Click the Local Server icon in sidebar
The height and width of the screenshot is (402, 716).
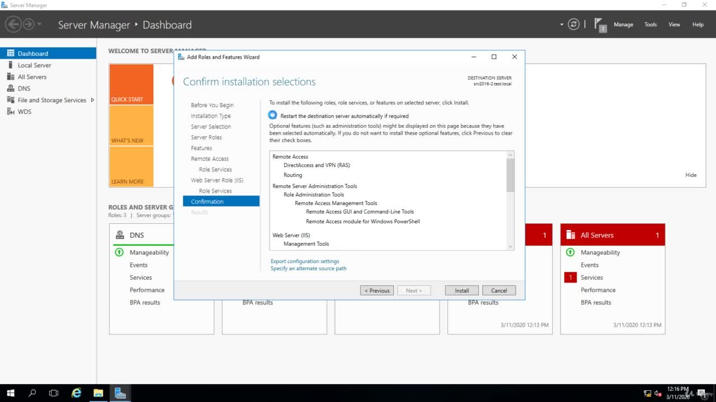tap(10, 65)
